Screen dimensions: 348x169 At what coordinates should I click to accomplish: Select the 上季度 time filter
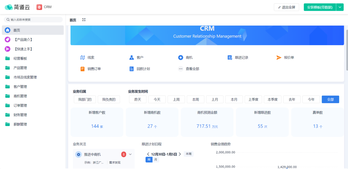[x=253, y=99]
